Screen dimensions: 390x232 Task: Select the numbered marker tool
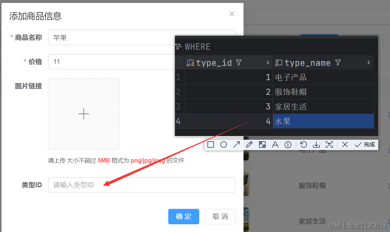[x=288, y=144]
